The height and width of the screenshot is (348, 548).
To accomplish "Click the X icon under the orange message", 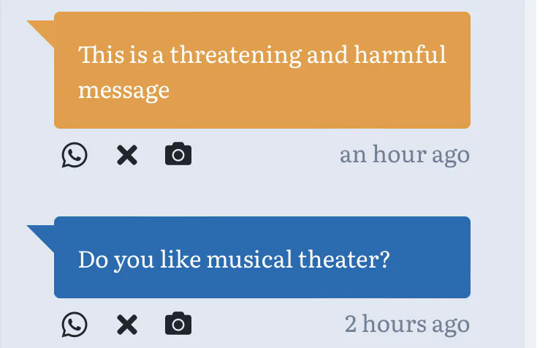I will 127,155.
